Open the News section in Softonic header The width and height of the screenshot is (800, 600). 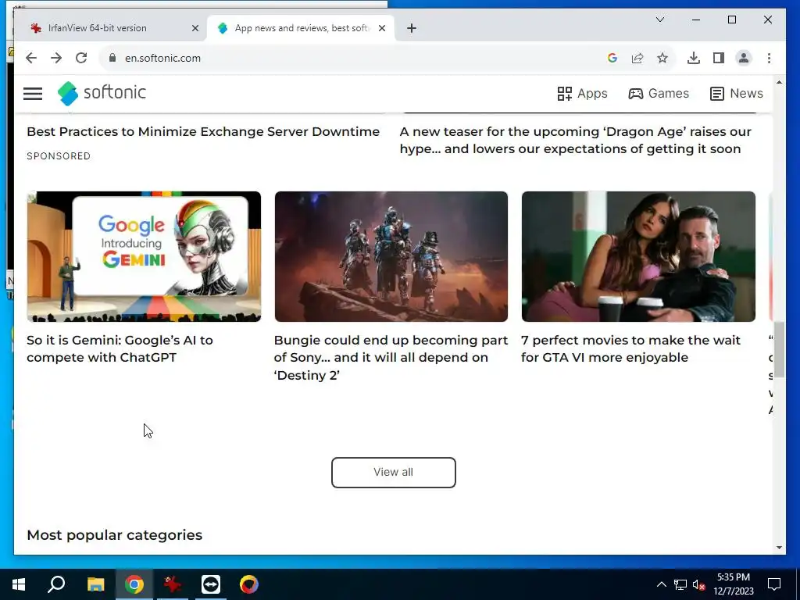(x=736, y=94)
